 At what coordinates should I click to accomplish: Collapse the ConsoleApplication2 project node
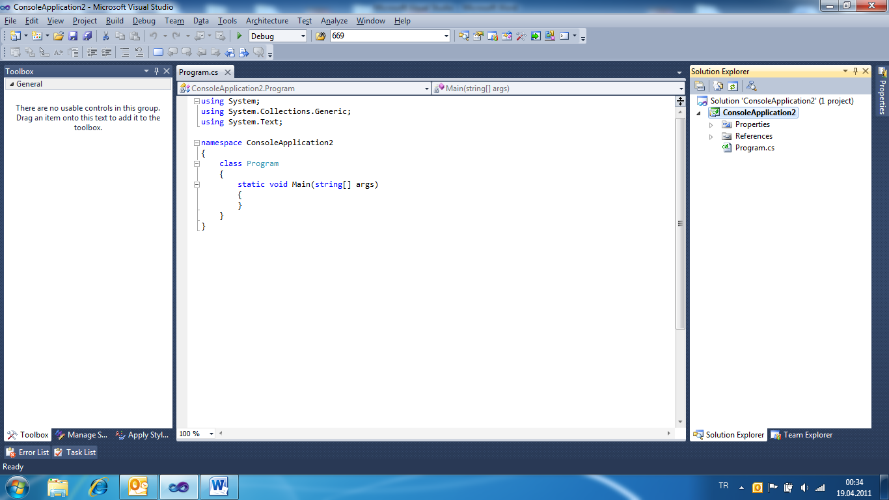tap(699, 113)
